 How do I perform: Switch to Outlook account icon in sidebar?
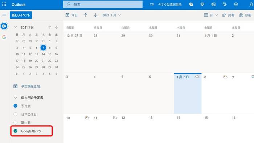(x=4, y=26)
